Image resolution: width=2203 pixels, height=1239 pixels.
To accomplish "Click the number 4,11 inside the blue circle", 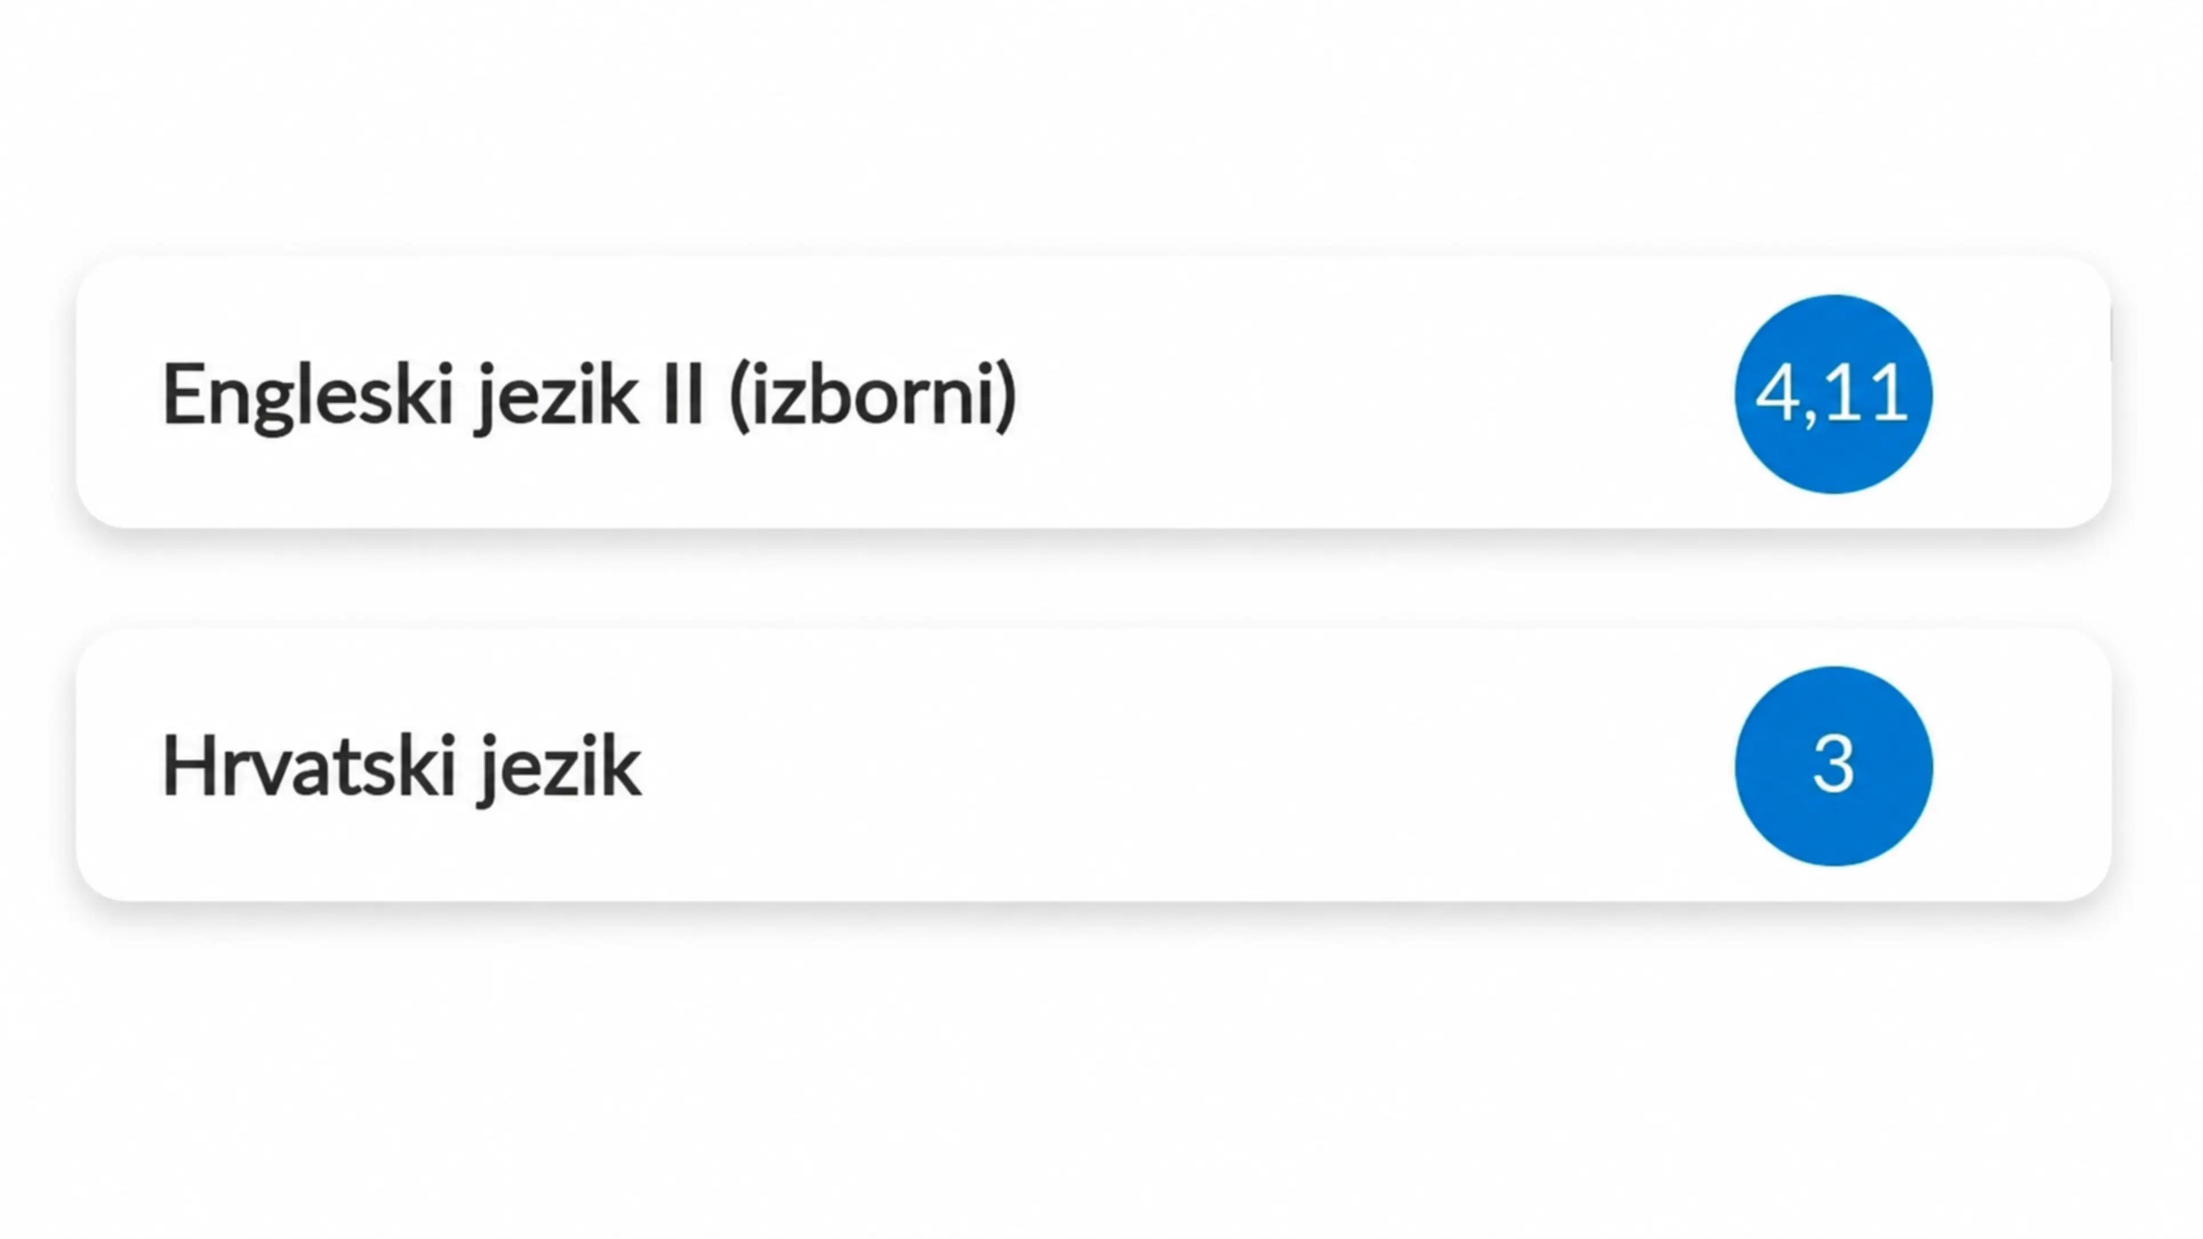I will coord(1831,394).
